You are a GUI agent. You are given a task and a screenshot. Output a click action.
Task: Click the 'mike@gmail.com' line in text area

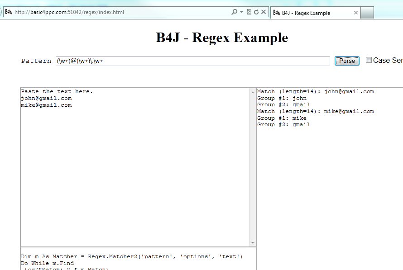point(46,105)
